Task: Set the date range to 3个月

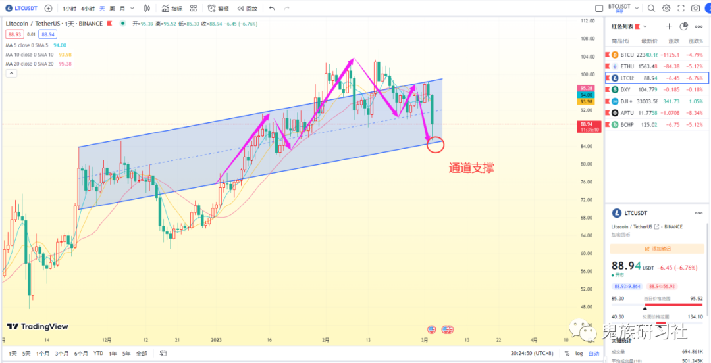Action: (x=62, y=354)
